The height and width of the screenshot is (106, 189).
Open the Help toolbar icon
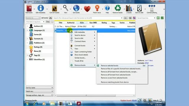click(x=107, y=9)
